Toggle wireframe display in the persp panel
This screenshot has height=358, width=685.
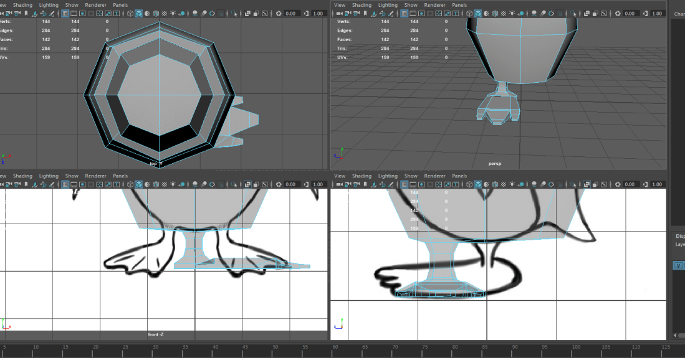[x=468, y=13]
